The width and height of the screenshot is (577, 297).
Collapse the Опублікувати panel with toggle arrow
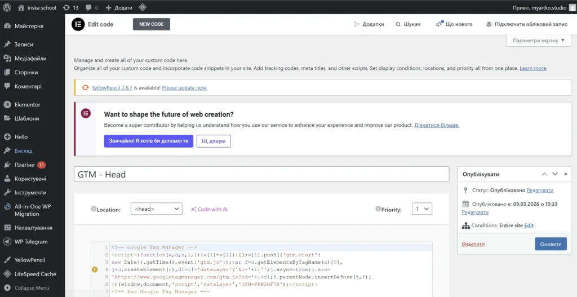click(x=566, y=174)
